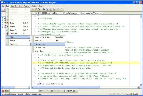
Task: Choose Join Lines from the Text submenu
Action: (x=48, y=41)
